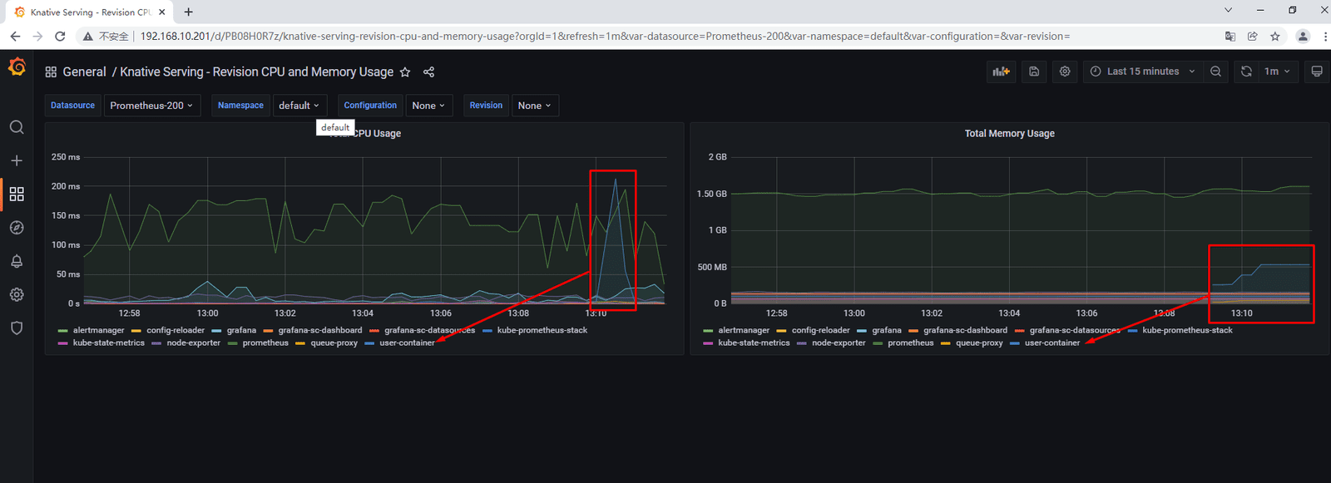
Task: Toggle kube-state-metrics series in Memory legend
Action: pyautogui.click(x=754, y=343)
